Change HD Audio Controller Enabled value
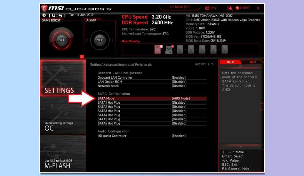The height and width of the screenshot is (176, 304). click(179, 136)
